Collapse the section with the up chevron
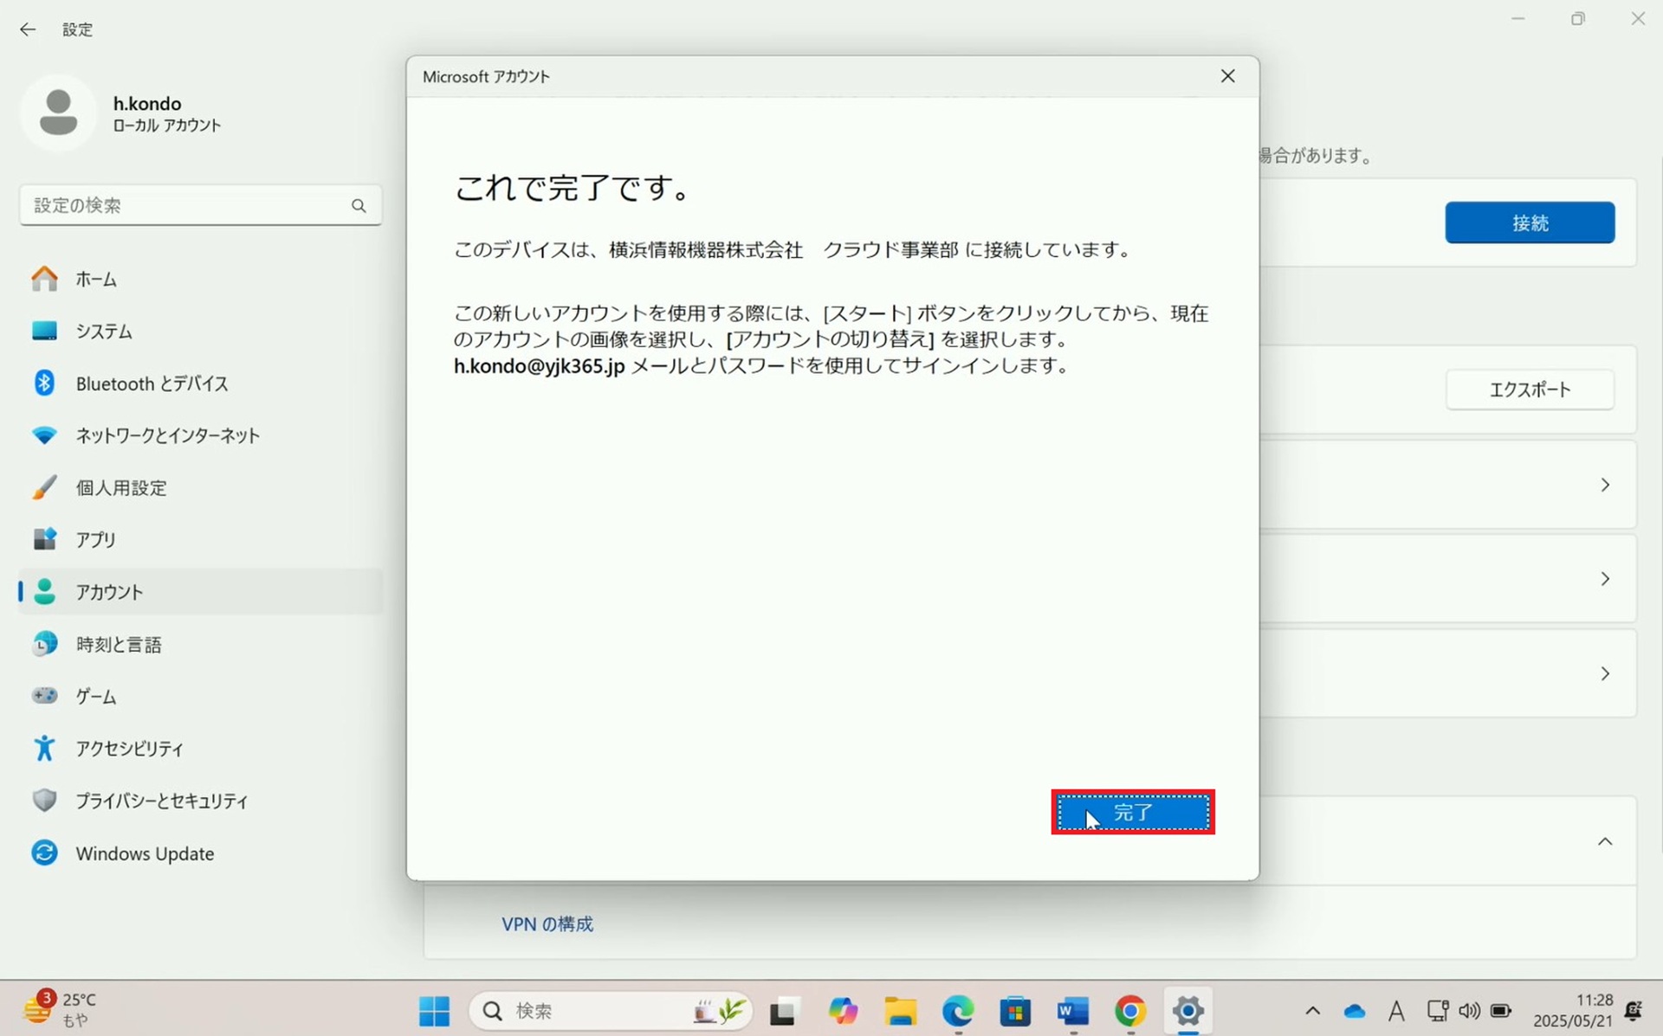 (1604, 841)
